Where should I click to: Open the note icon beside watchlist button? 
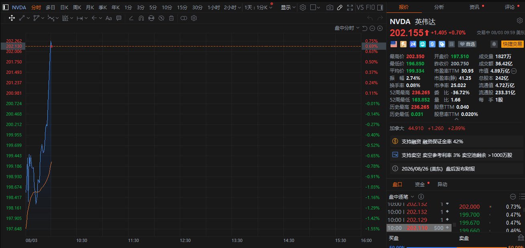(452, 44)
